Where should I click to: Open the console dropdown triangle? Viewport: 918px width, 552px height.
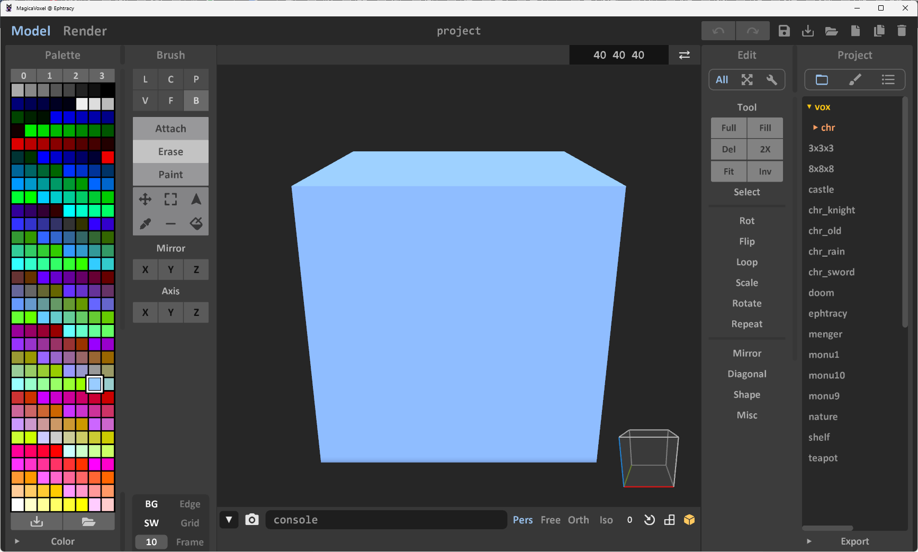click(x=229, y=520)
